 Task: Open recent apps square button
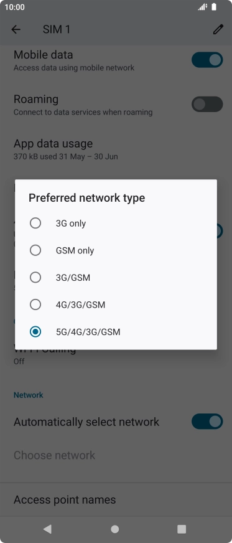182,529
